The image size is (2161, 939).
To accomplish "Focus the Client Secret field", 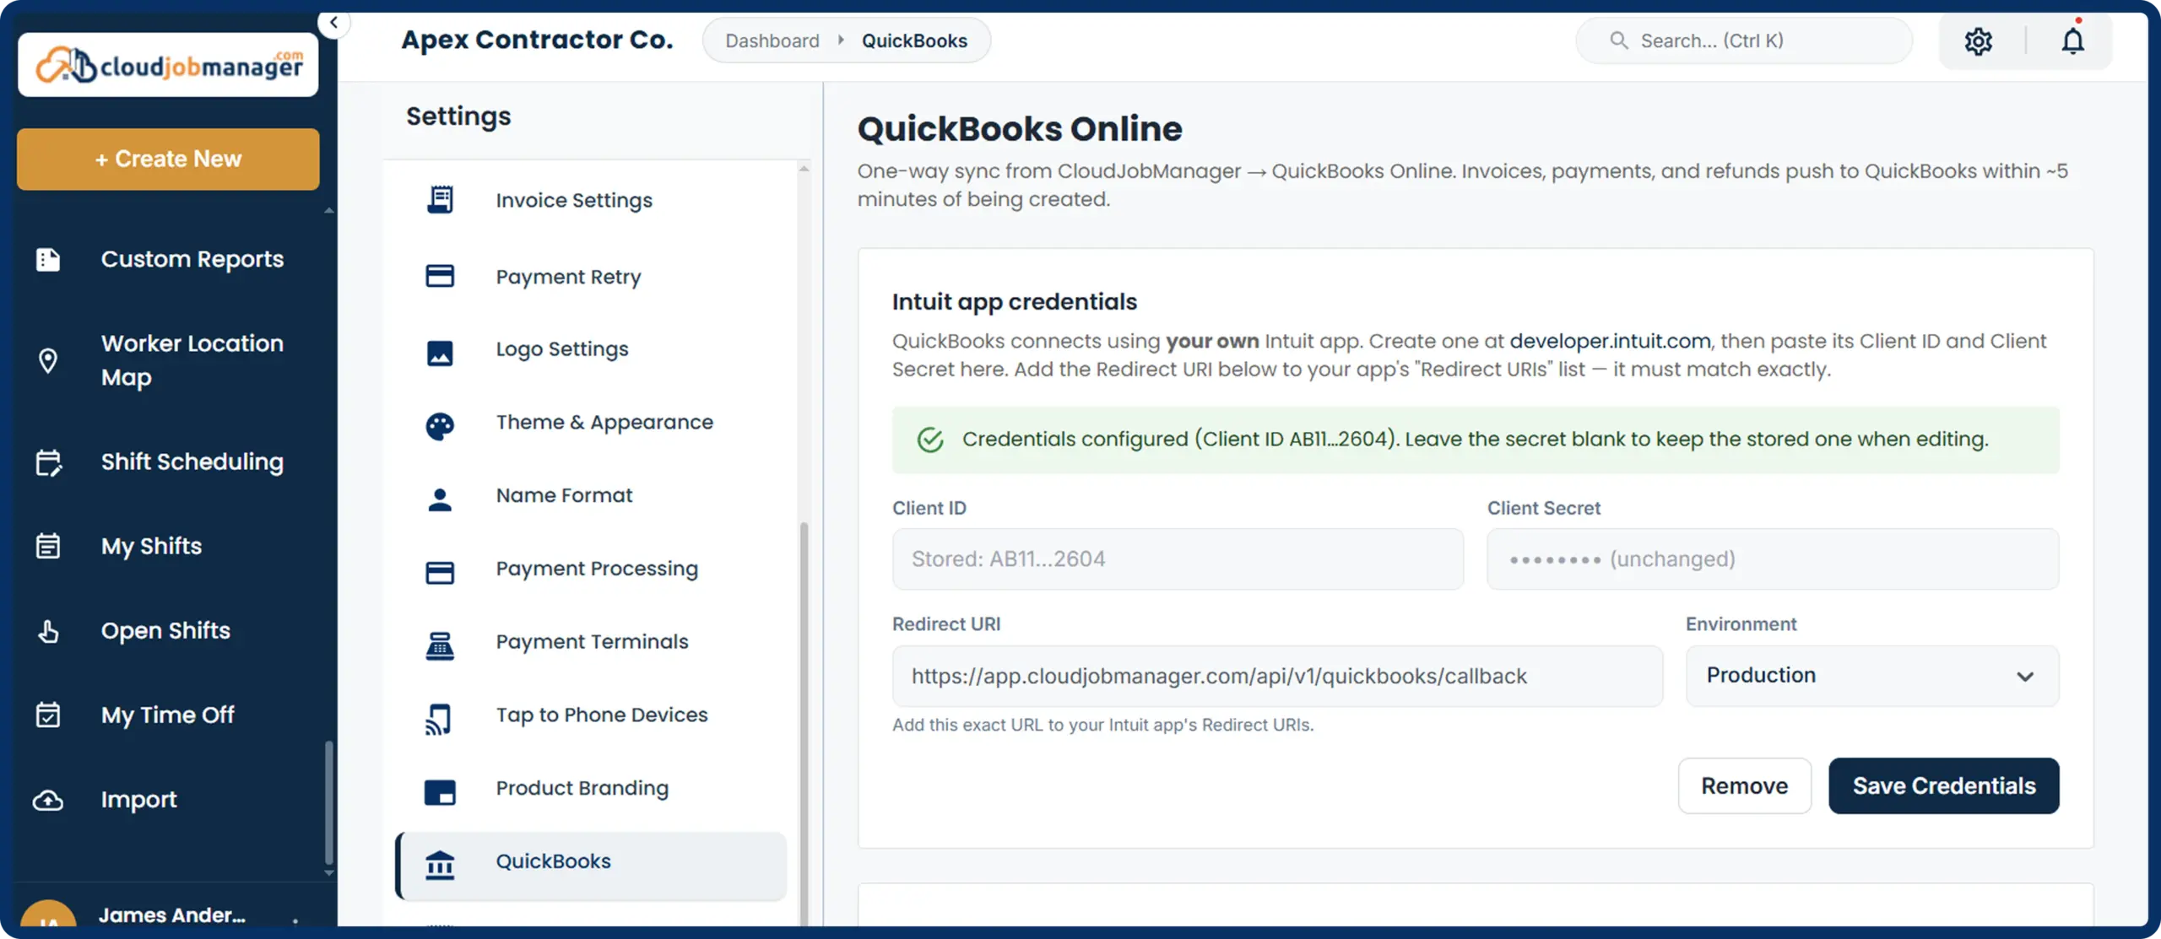I will point(1773,559).
